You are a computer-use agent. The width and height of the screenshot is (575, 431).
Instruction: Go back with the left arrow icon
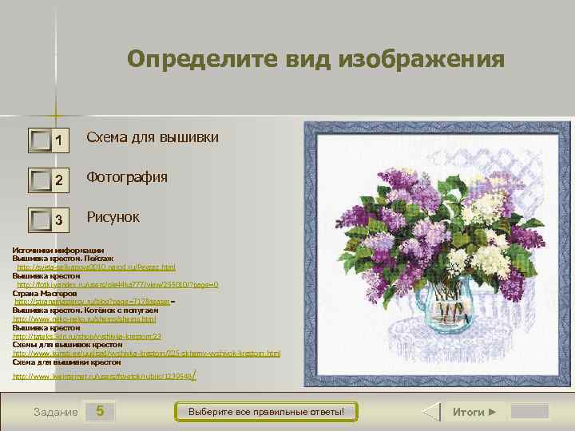pos(431,412)
